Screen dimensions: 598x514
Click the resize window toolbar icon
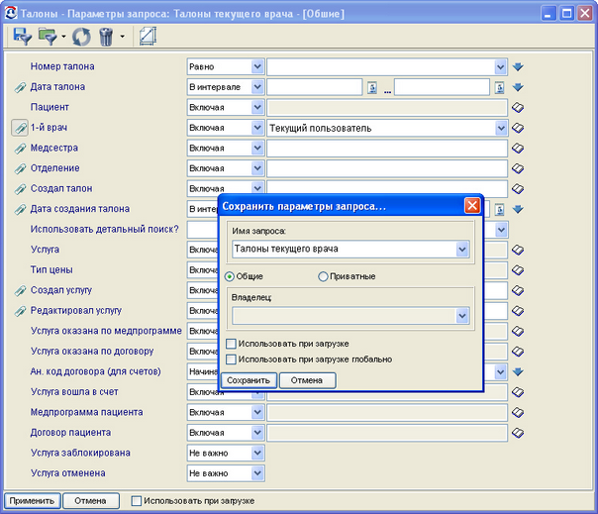(x=148, y=37)
